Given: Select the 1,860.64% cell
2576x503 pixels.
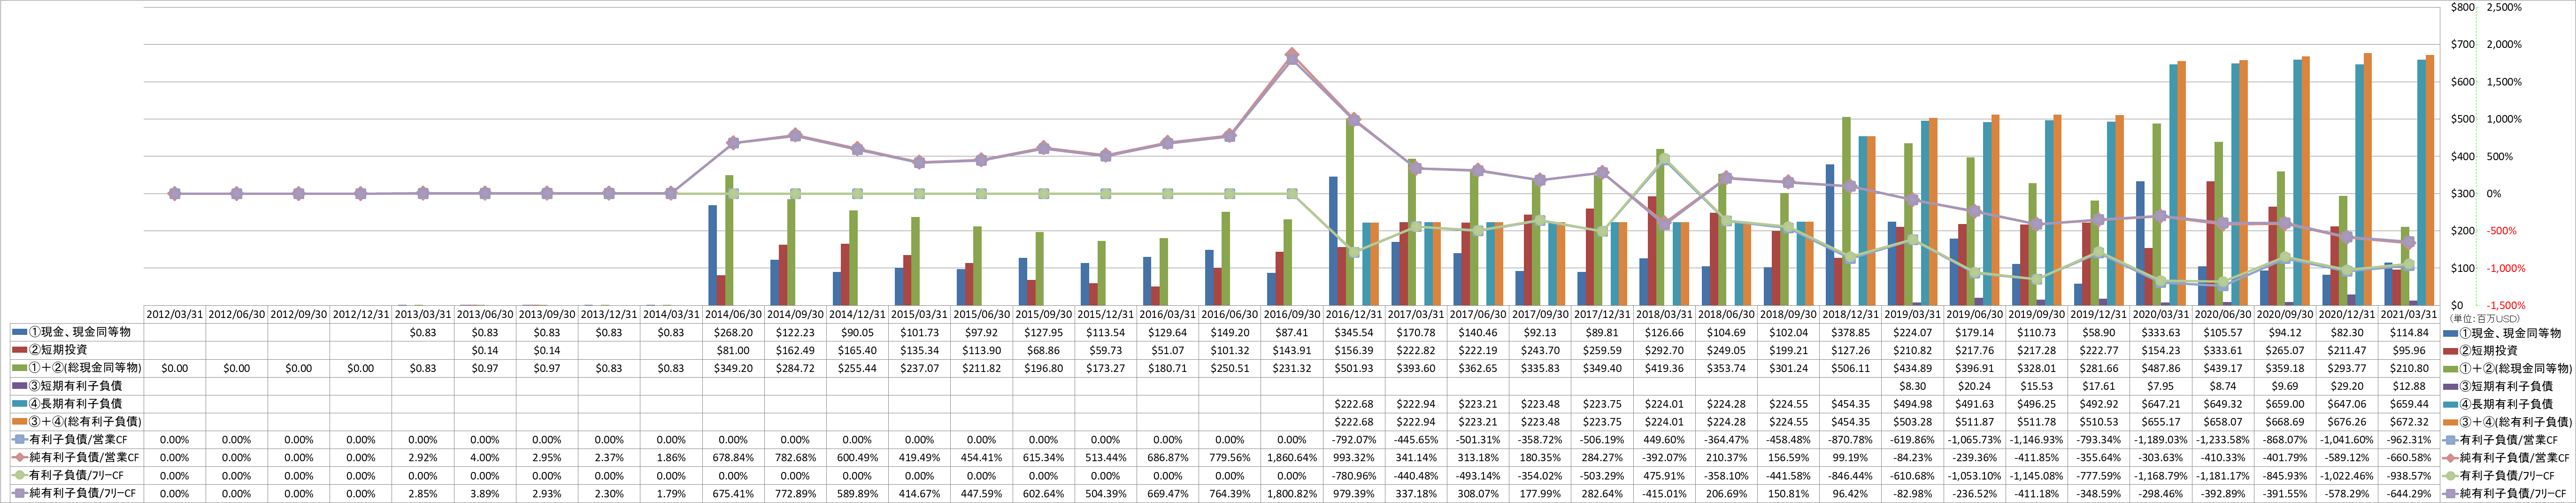Looking at the screenshot, I should coord(1291,458).
